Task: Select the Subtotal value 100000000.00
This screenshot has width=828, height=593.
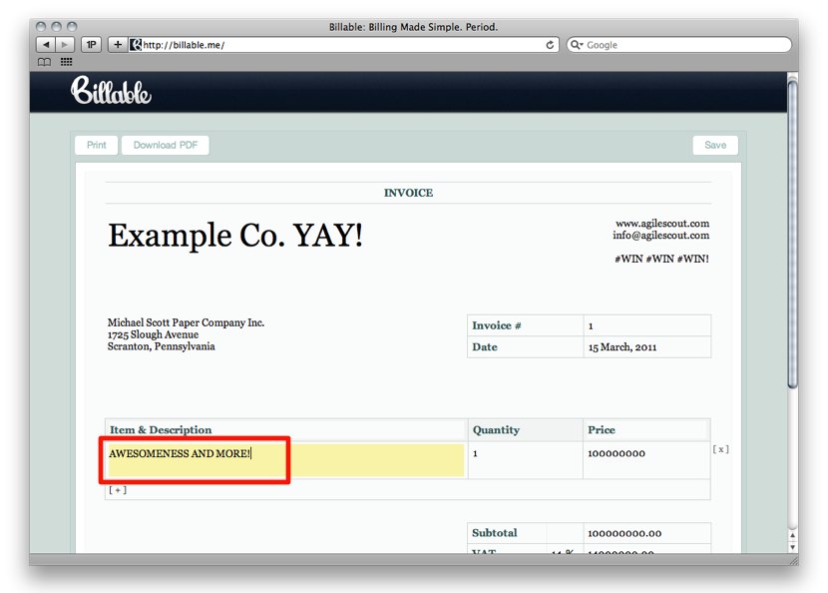Action: click(x=624, y=533)
